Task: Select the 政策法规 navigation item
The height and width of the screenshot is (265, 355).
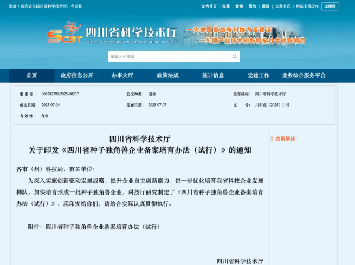Action: (167, 76)
